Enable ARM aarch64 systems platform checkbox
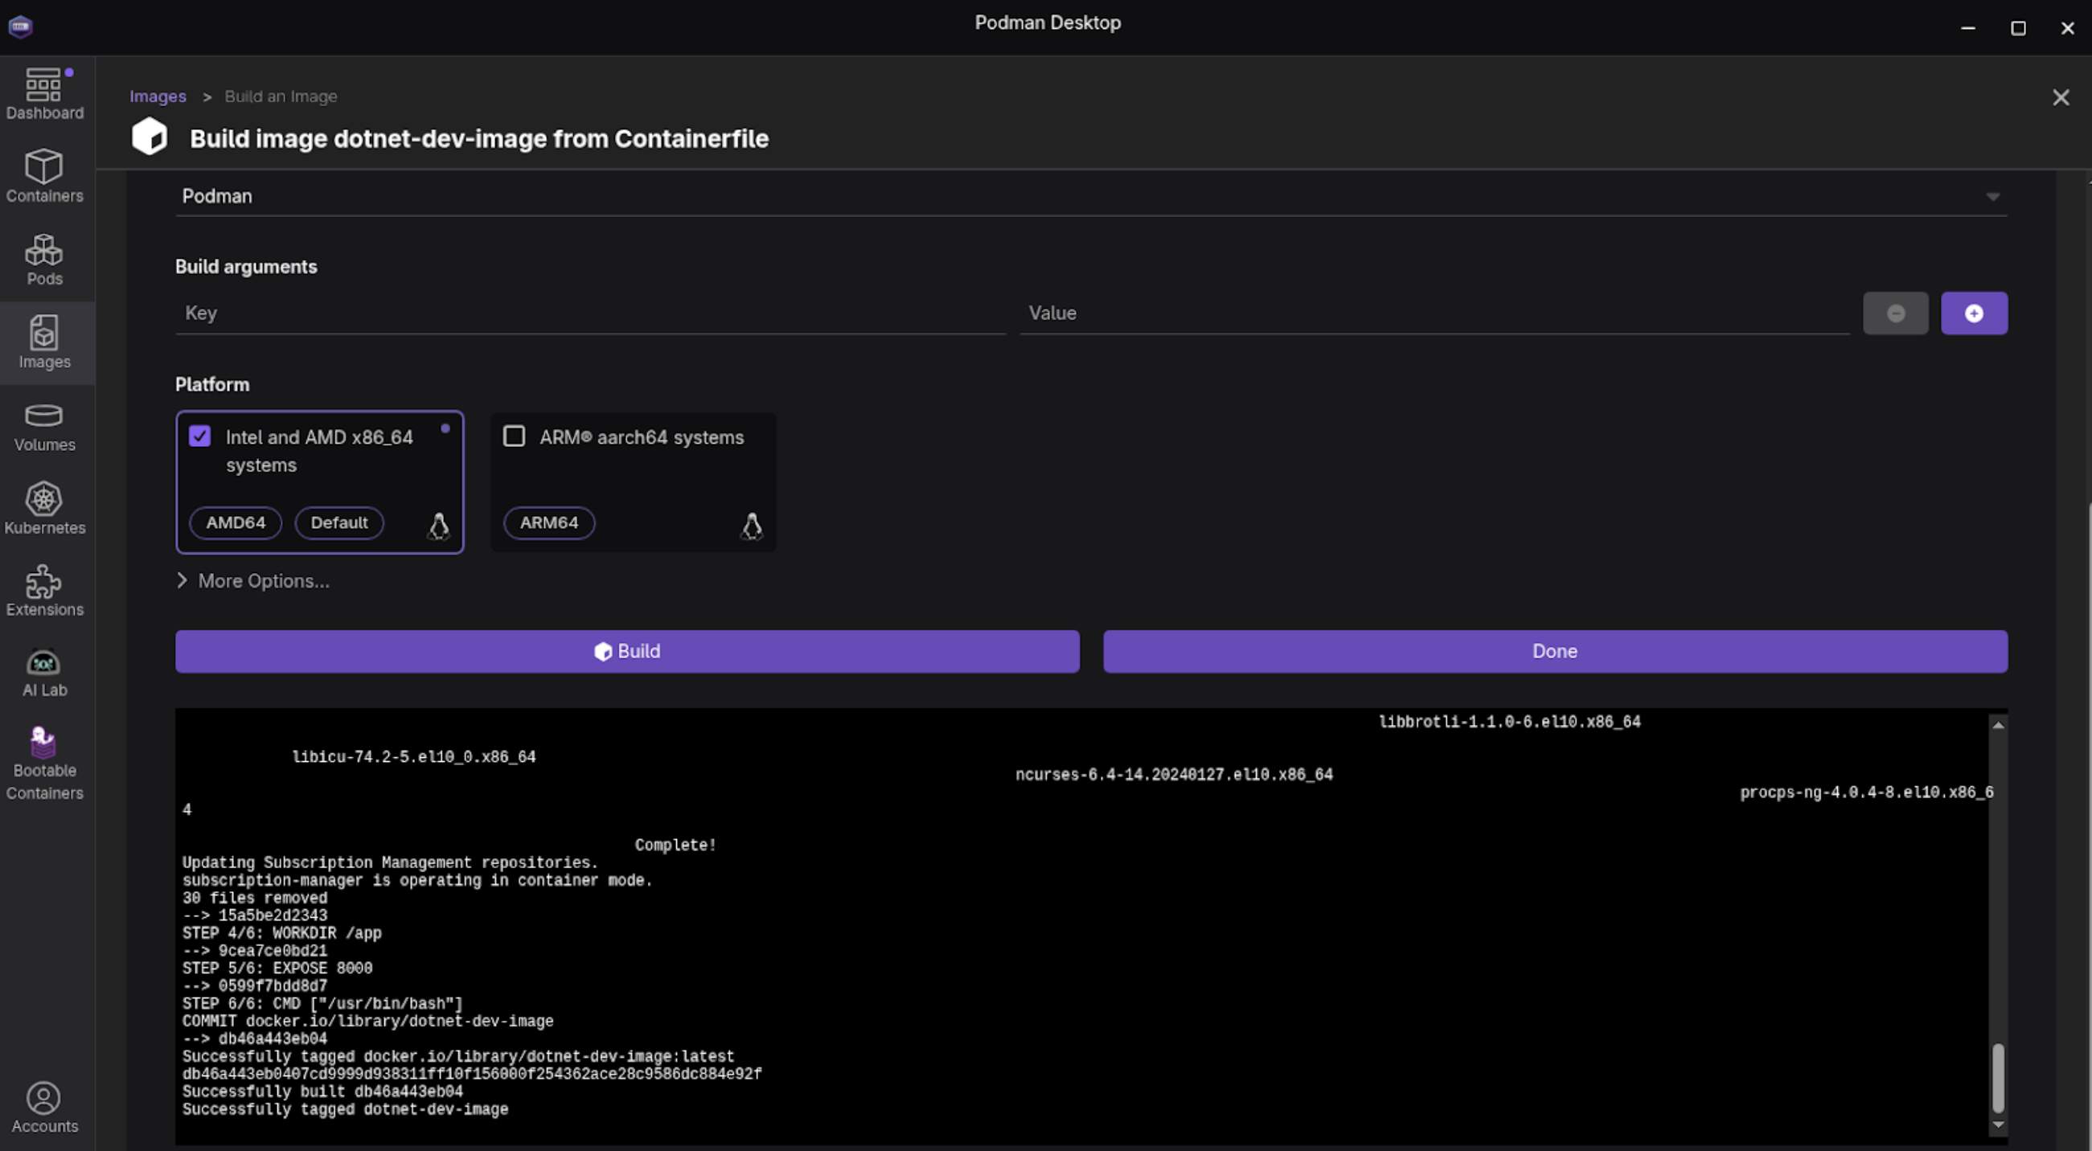This screenshot has height=1151, width=2092. 514,436
